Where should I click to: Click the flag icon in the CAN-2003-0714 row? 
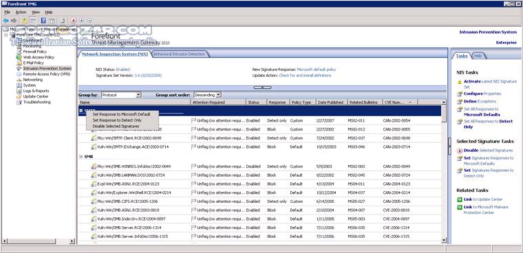pos(194,146)
